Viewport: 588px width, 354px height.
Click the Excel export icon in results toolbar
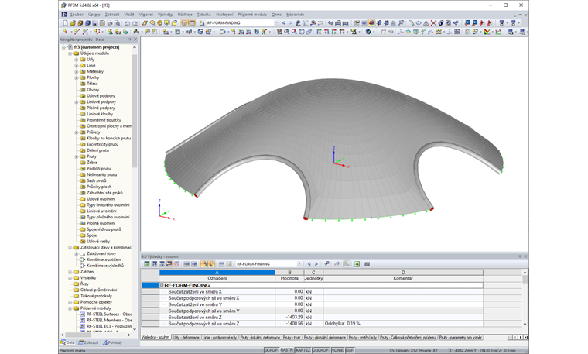[356, 264]
